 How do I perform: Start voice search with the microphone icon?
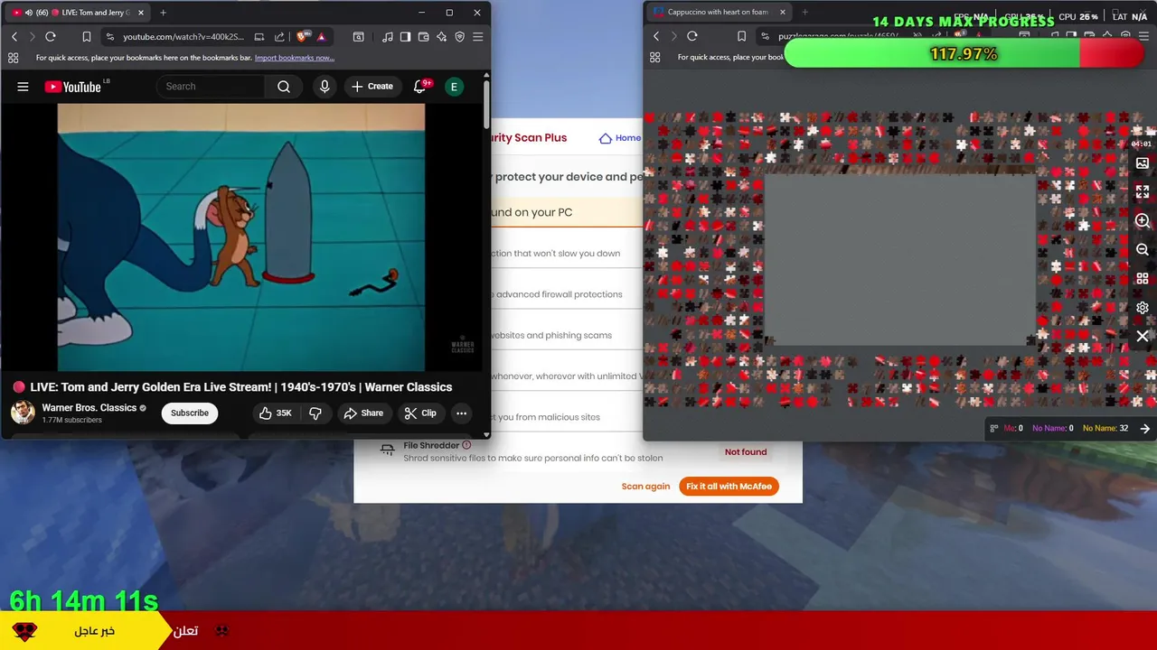(x=325, y=87)
